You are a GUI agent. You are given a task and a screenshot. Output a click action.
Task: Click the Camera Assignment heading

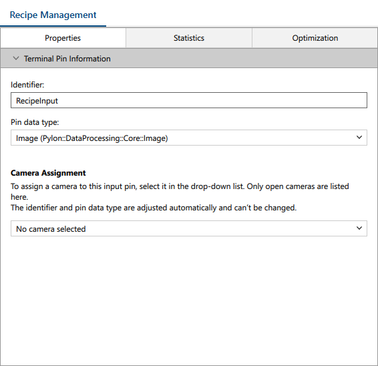coord(48,173)
